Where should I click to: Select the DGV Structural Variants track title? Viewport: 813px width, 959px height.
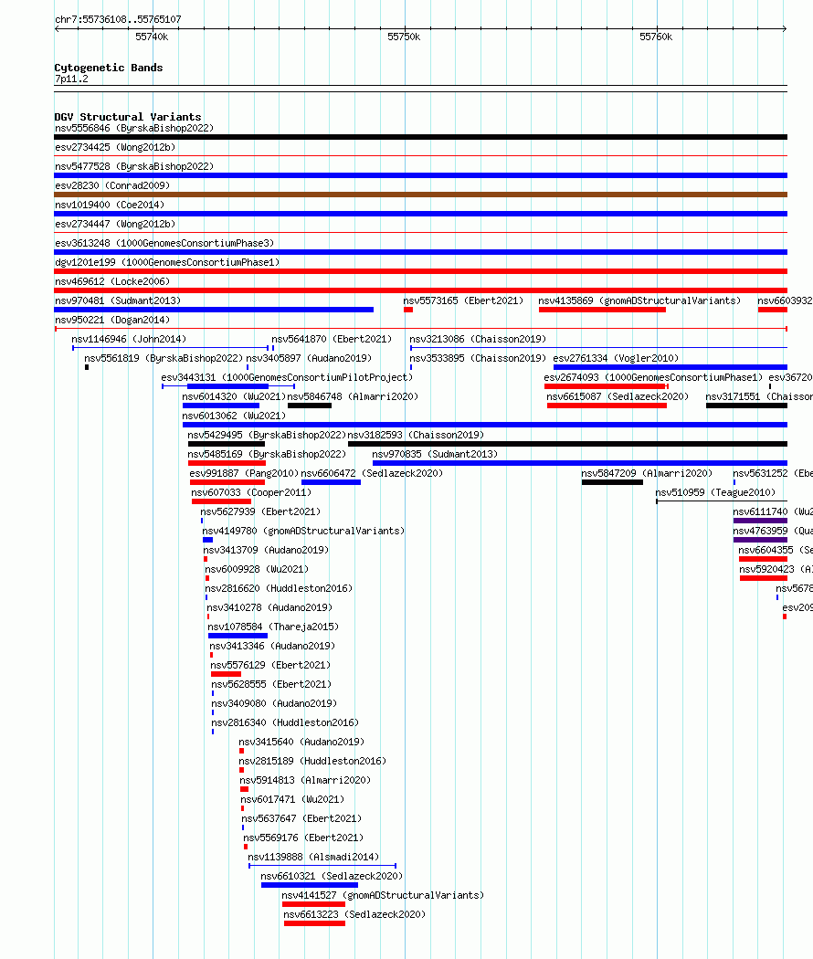point(128,117)
